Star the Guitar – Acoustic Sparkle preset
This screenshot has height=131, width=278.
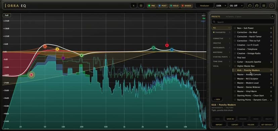[235, 62]
